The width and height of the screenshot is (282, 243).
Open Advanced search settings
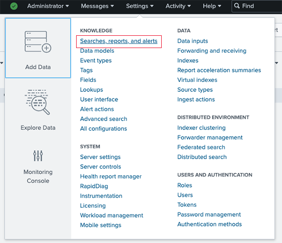click(x=103, y=119)
